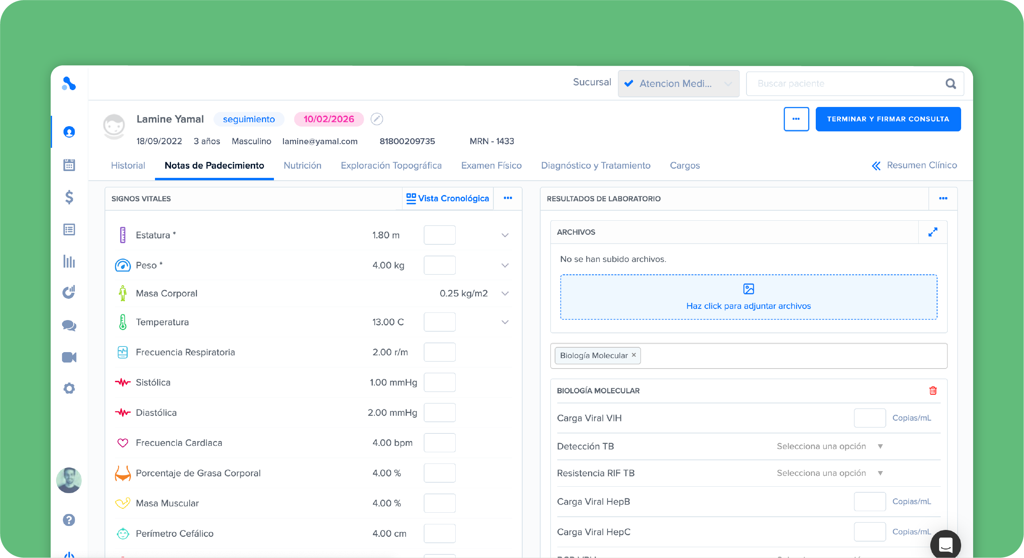Image resolution: width=1024 pixels, height=558 pixels.
Task: Switch to the Nutrición tab
Action: point(302,165)
